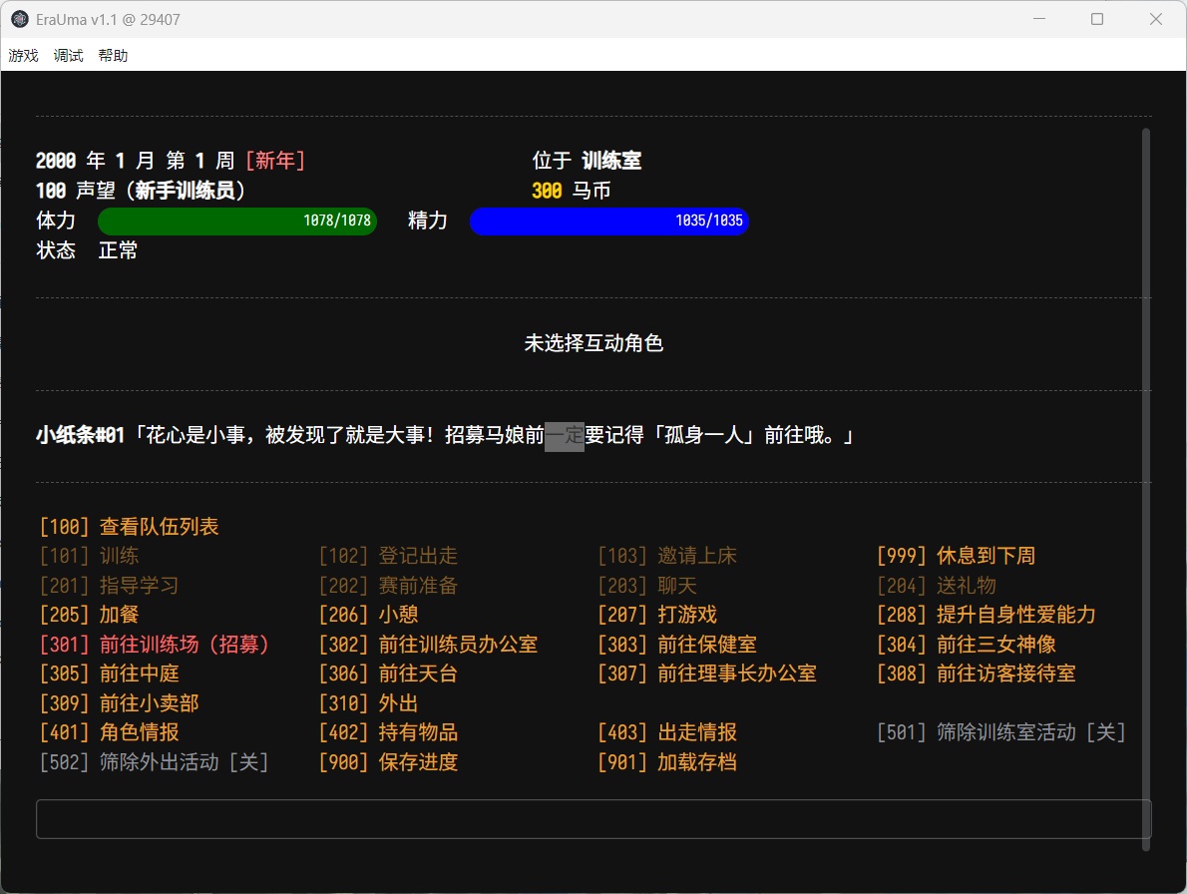Toggle [502] 筛除外出活动 filter
Screen dimensions: 1187x894
click(x=154, y=762)
